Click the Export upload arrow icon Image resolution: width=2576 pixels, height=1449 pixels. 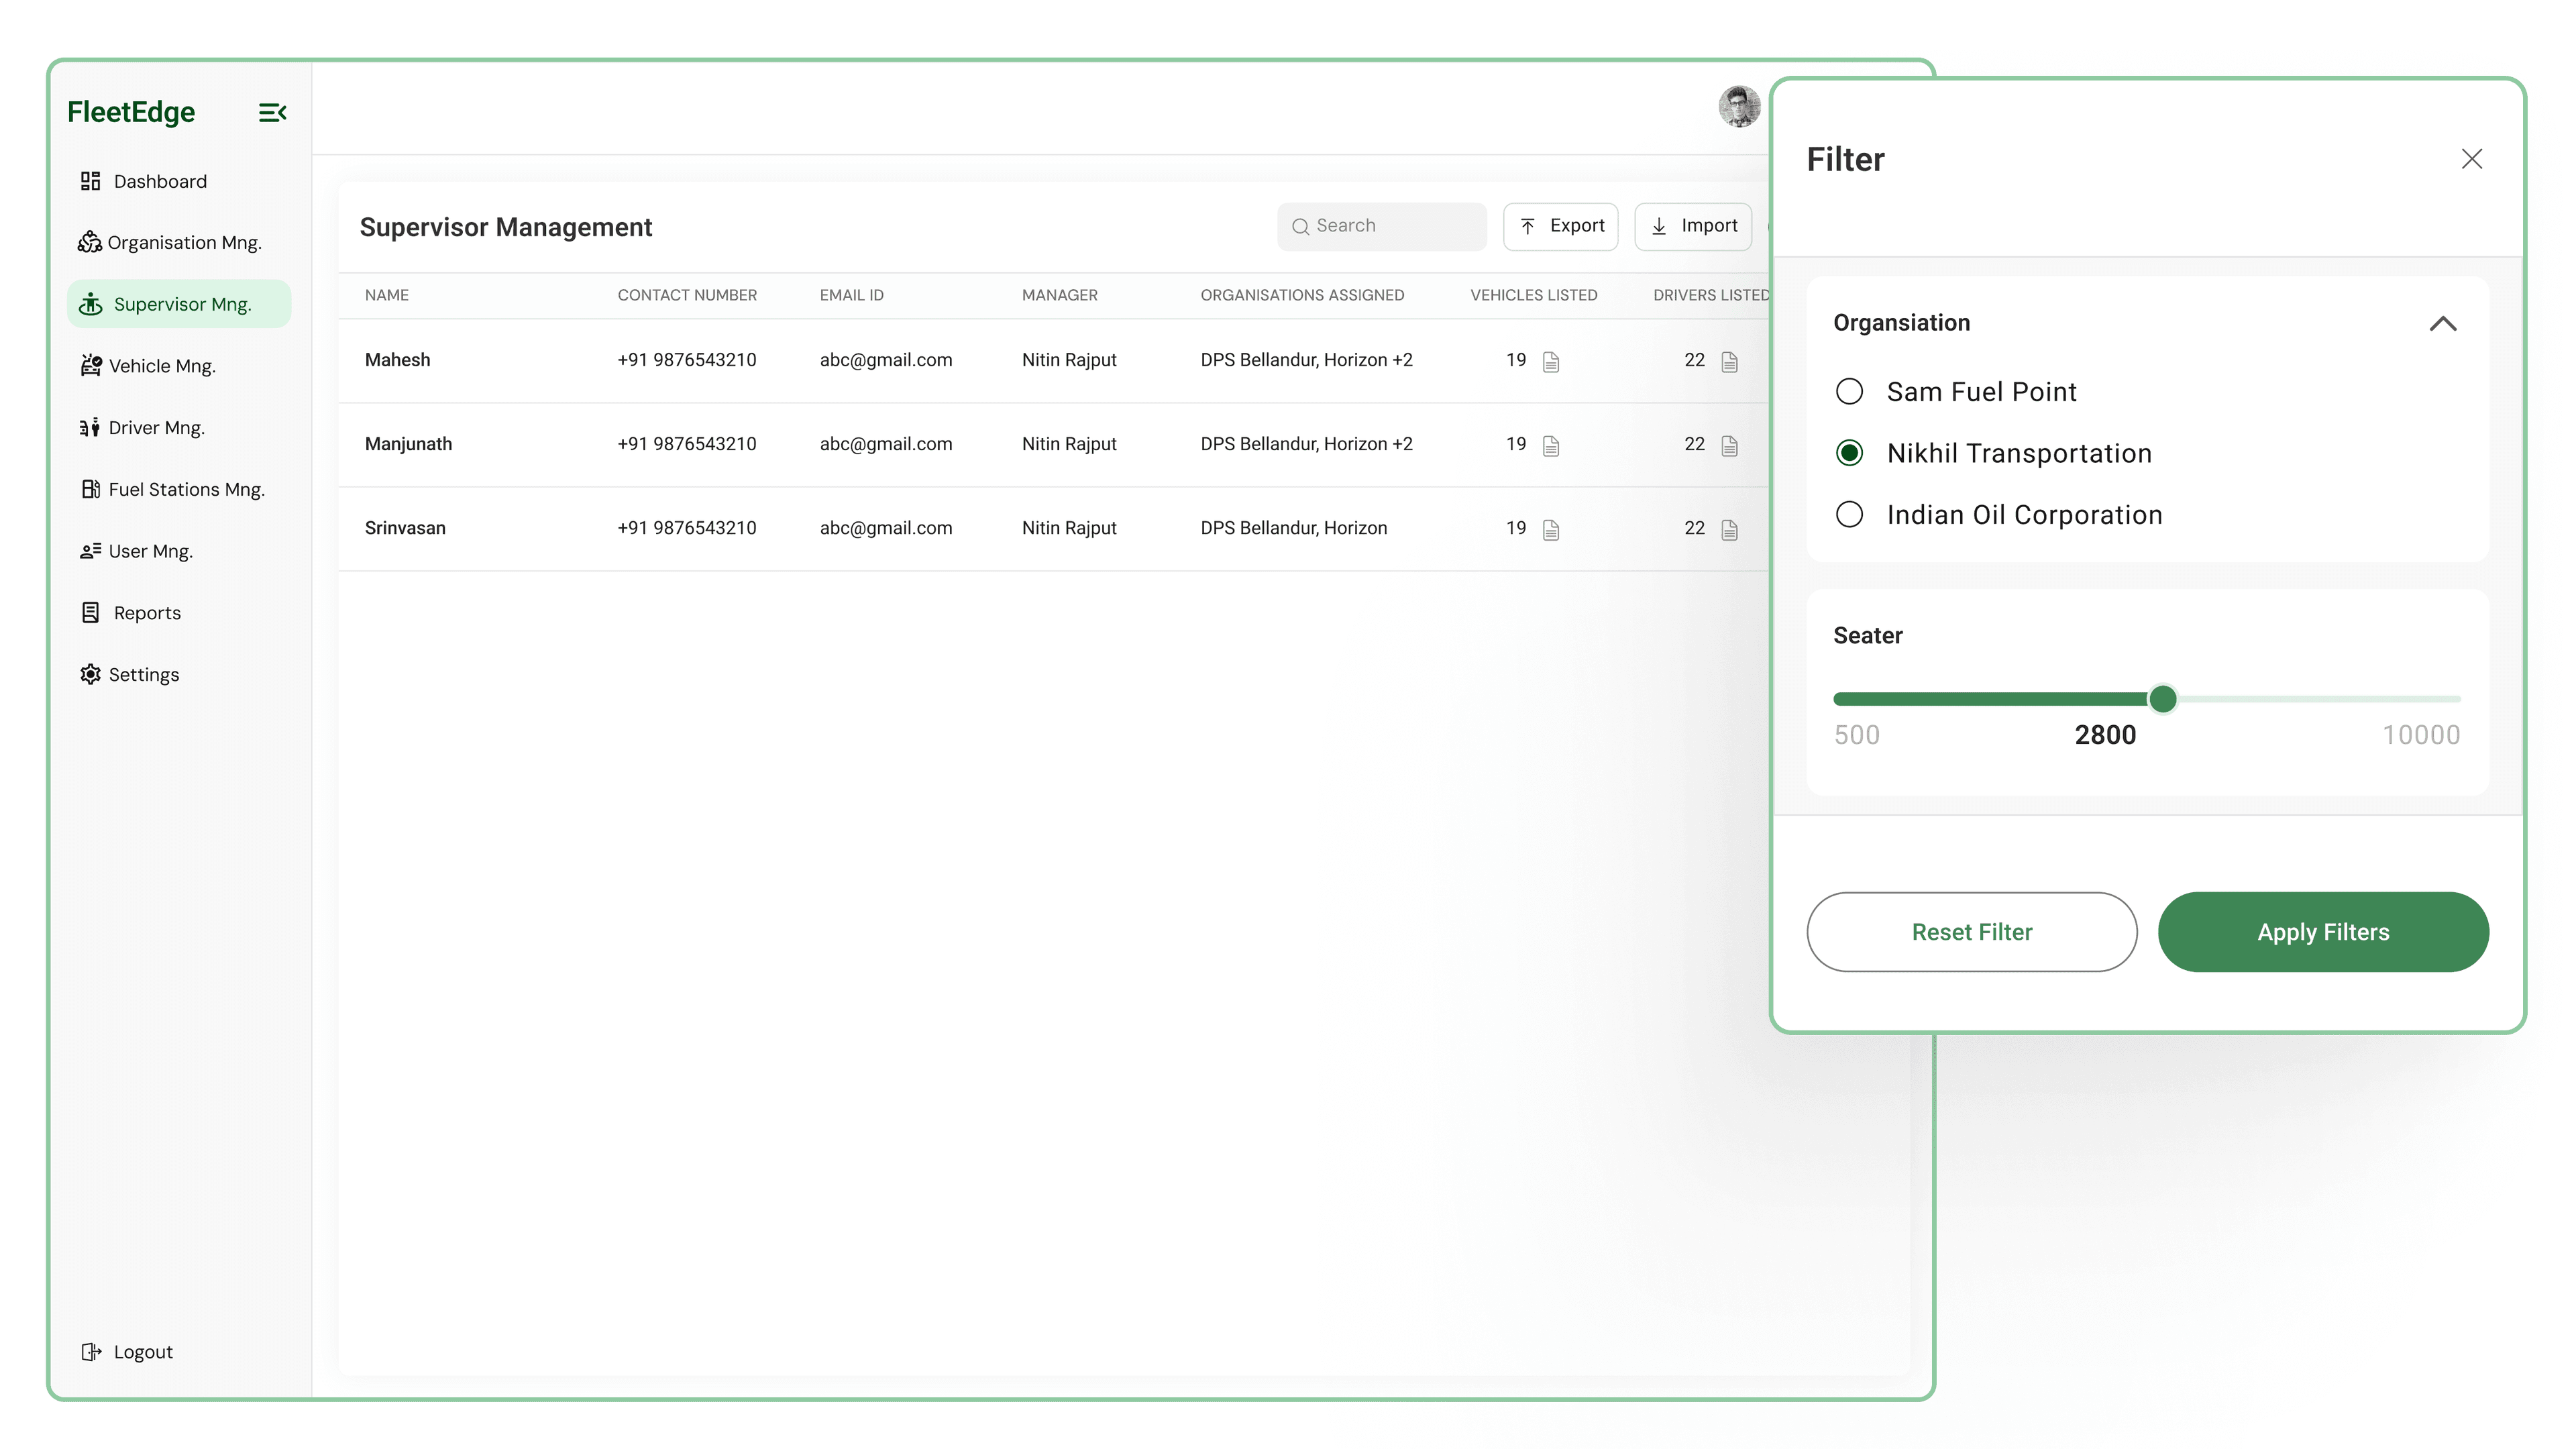tap(1528, 226)
